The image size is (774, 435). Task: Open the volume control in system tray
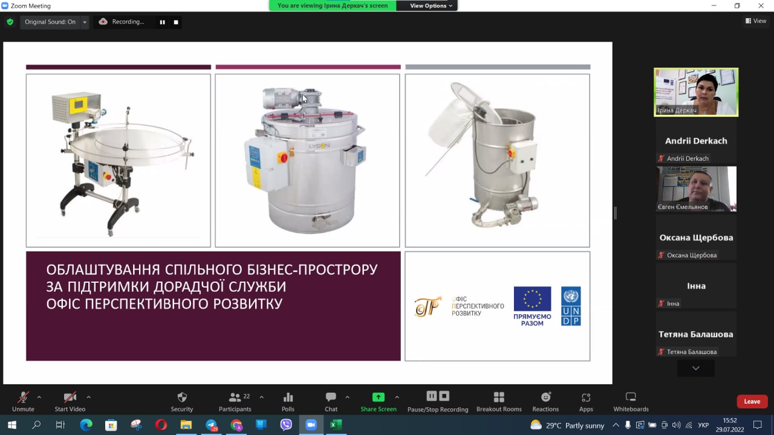(x=676, y=425)
